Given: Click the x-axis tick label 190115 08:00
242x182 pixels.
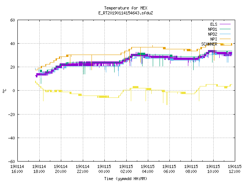Looking at the screenshot, I should [x=191, y=169].
